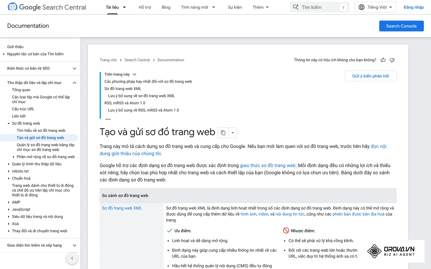
Task: Click the thumbs up helpful icon
Action: [x=383, y=60]
